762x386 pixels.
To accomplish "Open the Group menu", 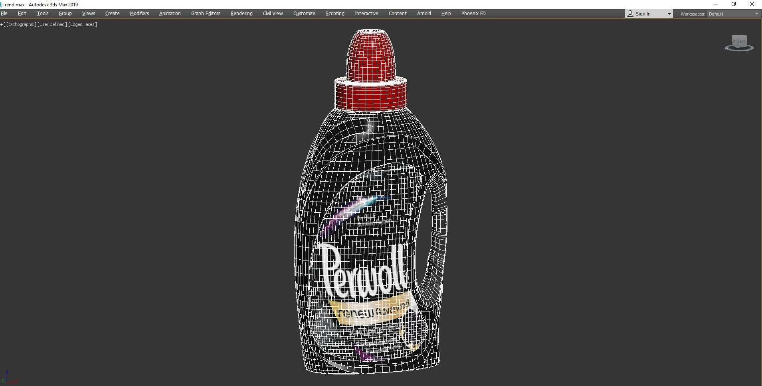I will (x=65, y=14).
